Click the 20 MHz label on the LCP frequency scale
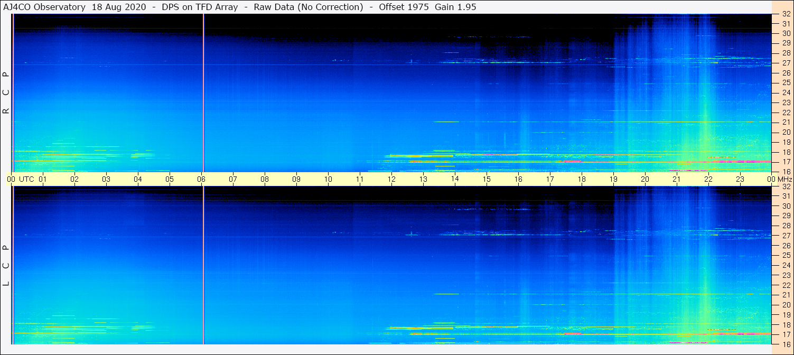The height and width of the screenshot is (355, 794). coord(786,304)
